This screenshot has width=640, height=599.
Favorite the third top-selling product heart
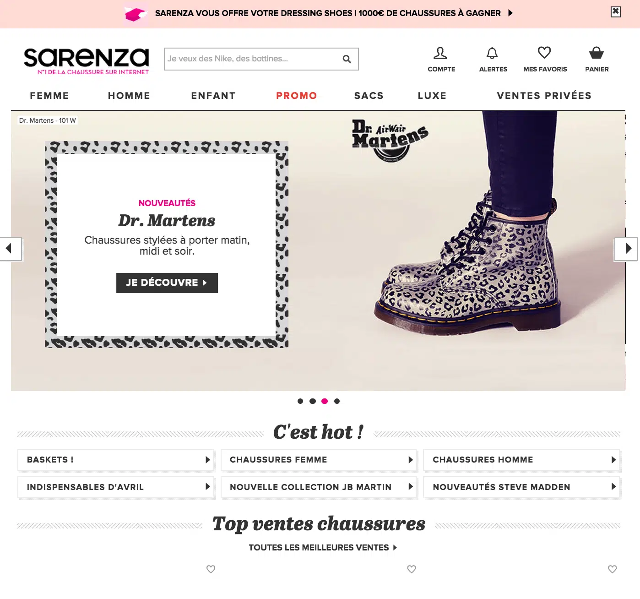coord(613,569)
